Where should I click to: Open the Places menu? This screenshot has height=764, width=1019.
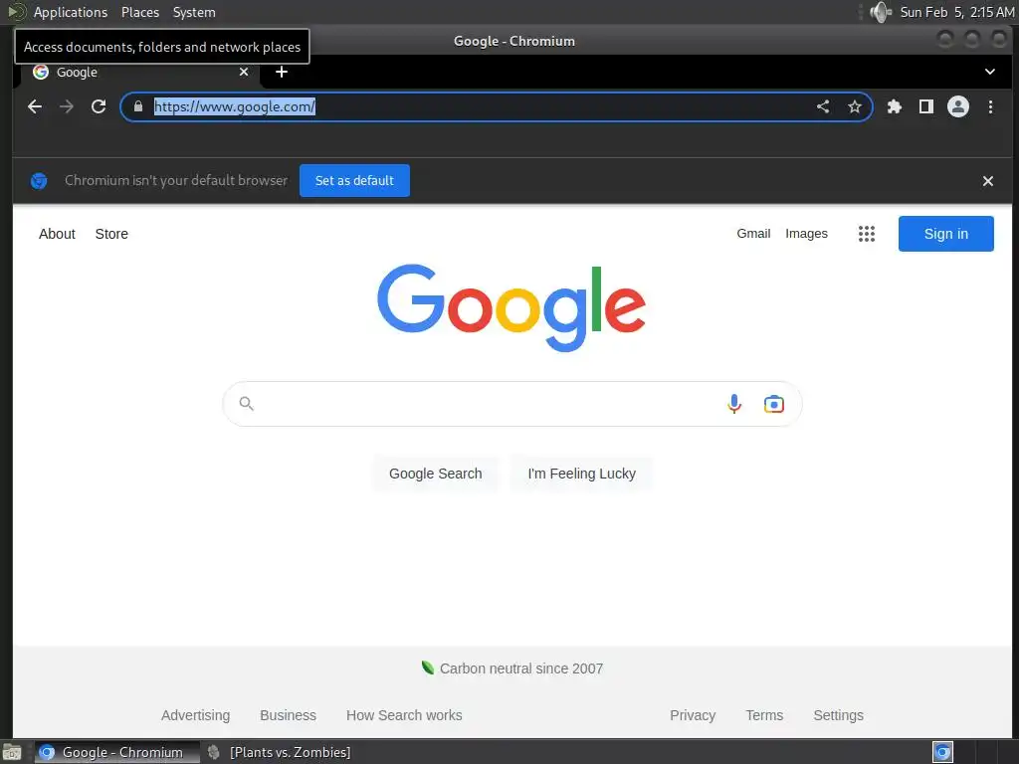tap(139, 12)
